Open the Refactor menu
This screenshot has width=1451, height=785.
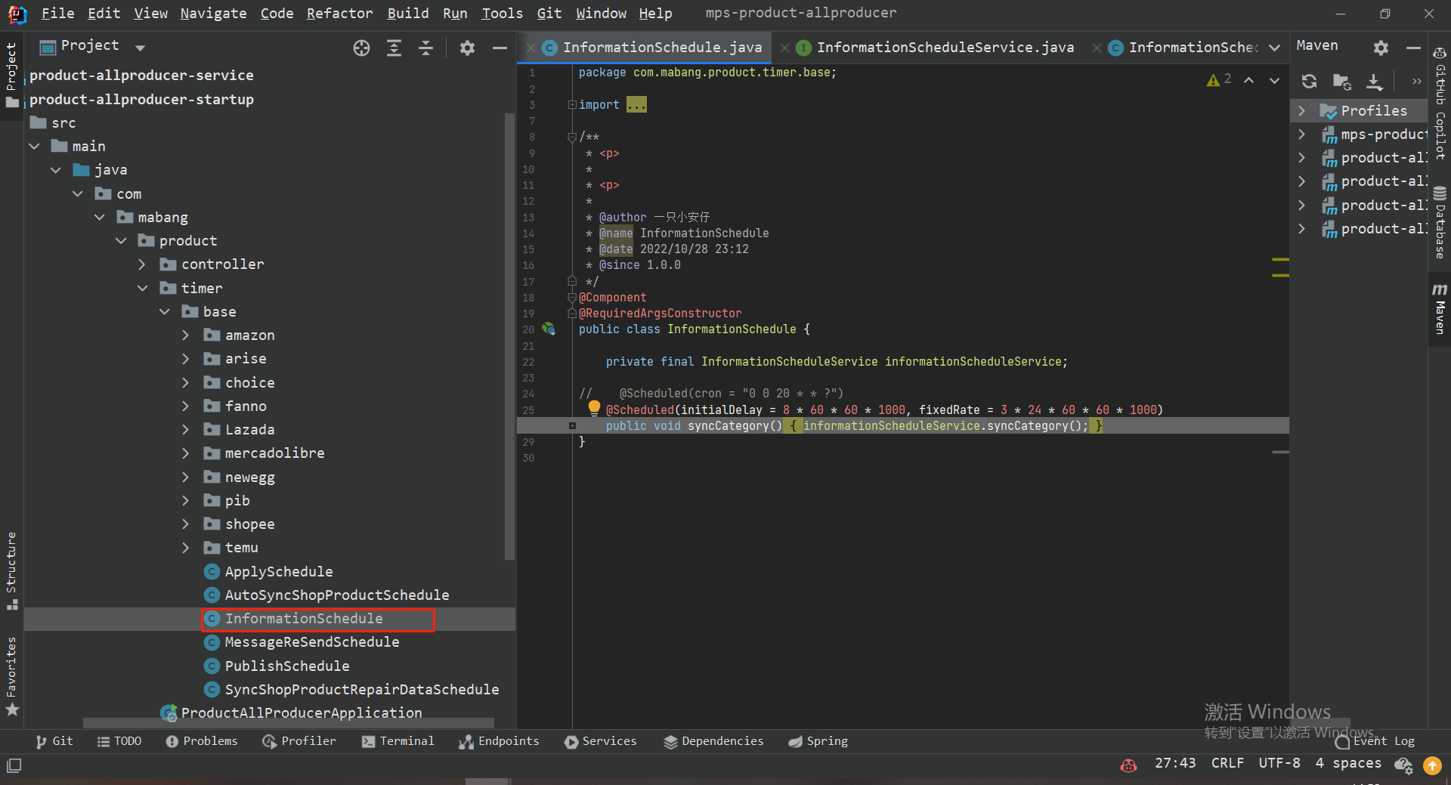[339, 13]
